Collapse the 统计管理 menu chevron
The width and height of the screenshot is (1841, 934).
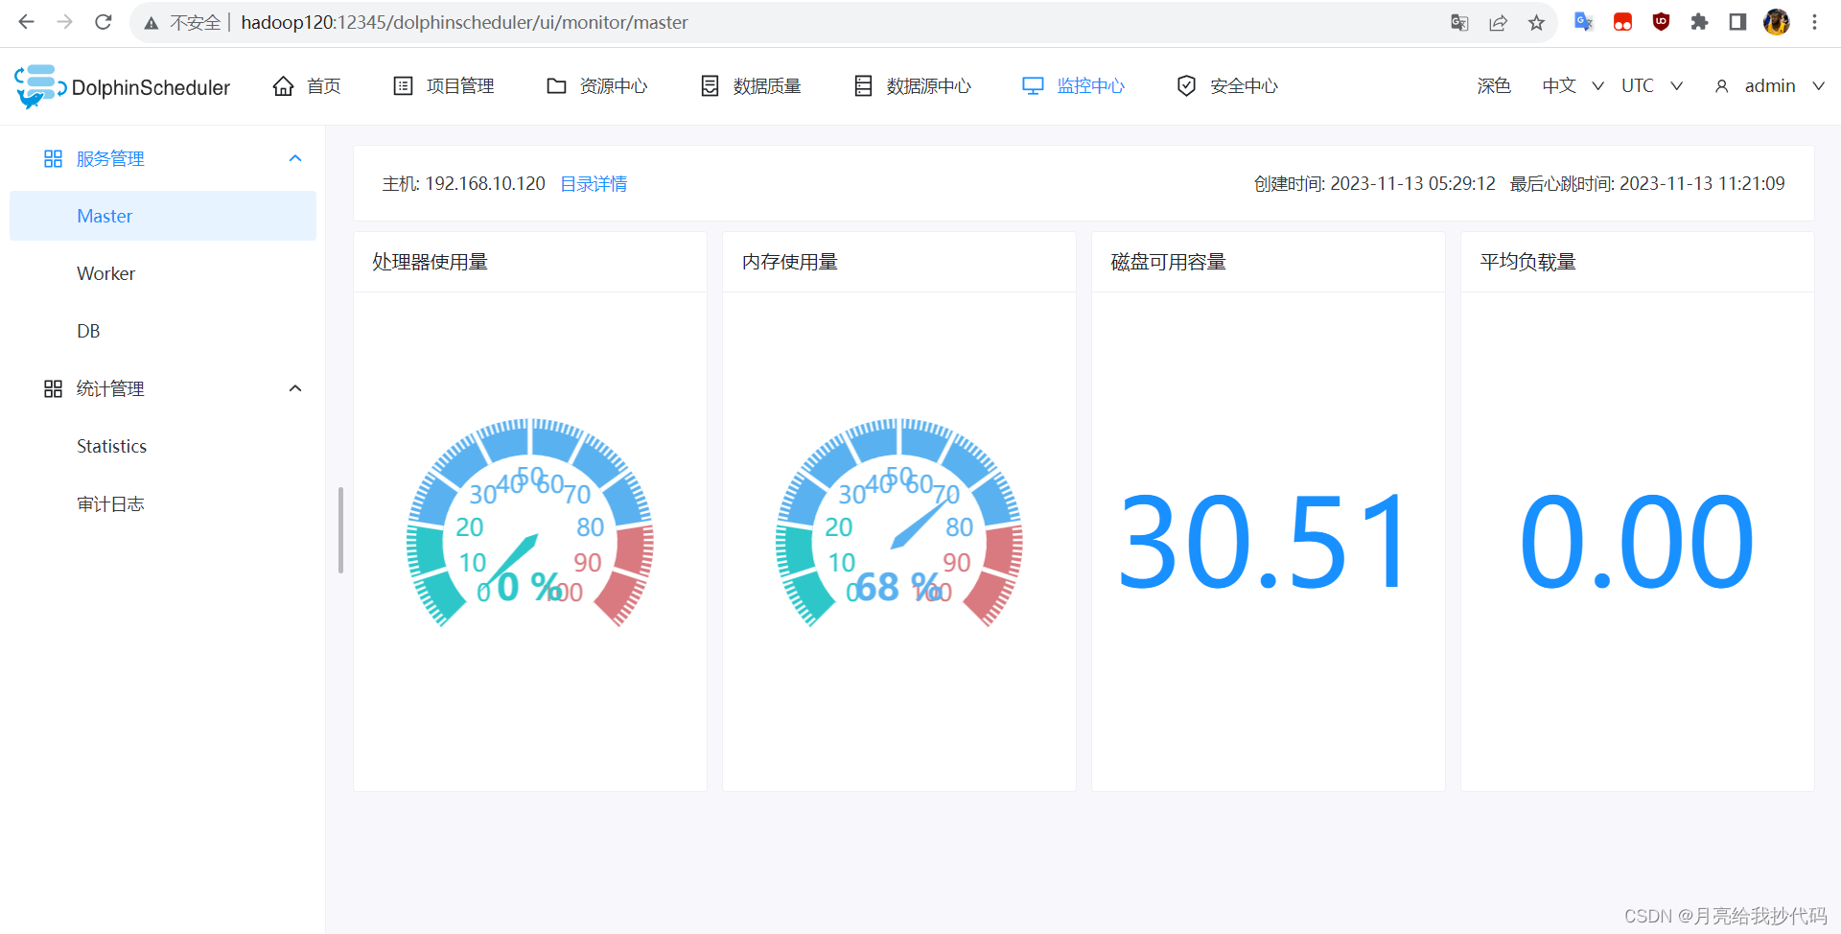point(295,388)
